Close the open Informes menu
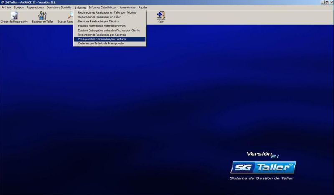 [80, 7]
